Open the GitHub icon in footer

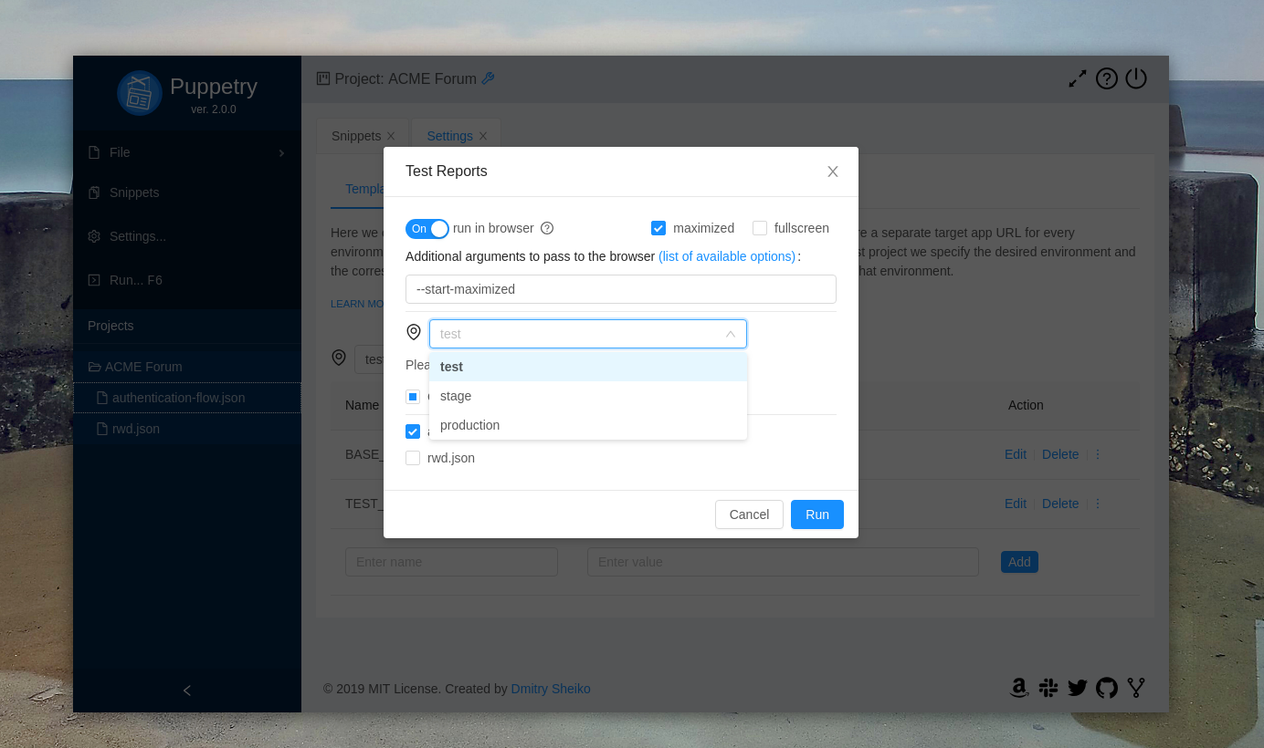click(1107, 688)
